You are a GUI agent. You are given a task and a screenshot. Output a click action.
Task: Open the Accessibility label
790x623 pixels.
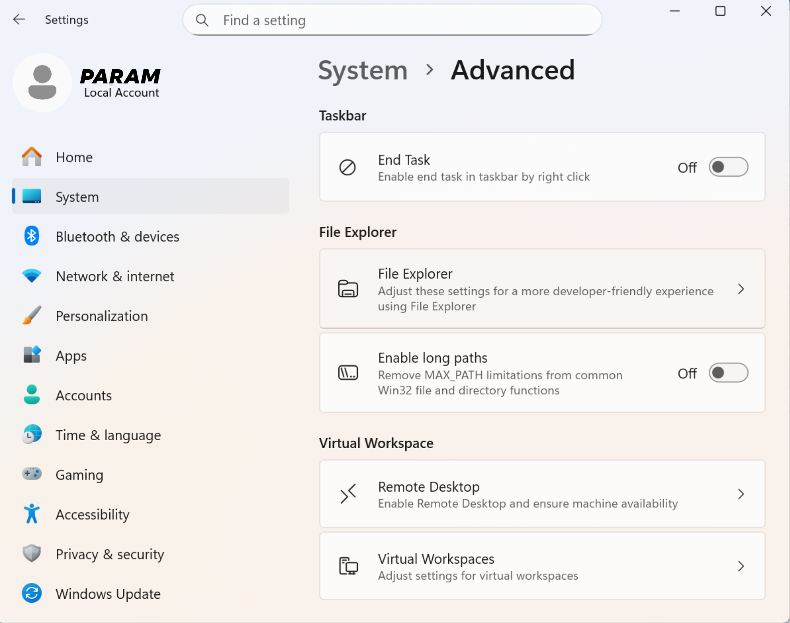(x=93, y=515)
